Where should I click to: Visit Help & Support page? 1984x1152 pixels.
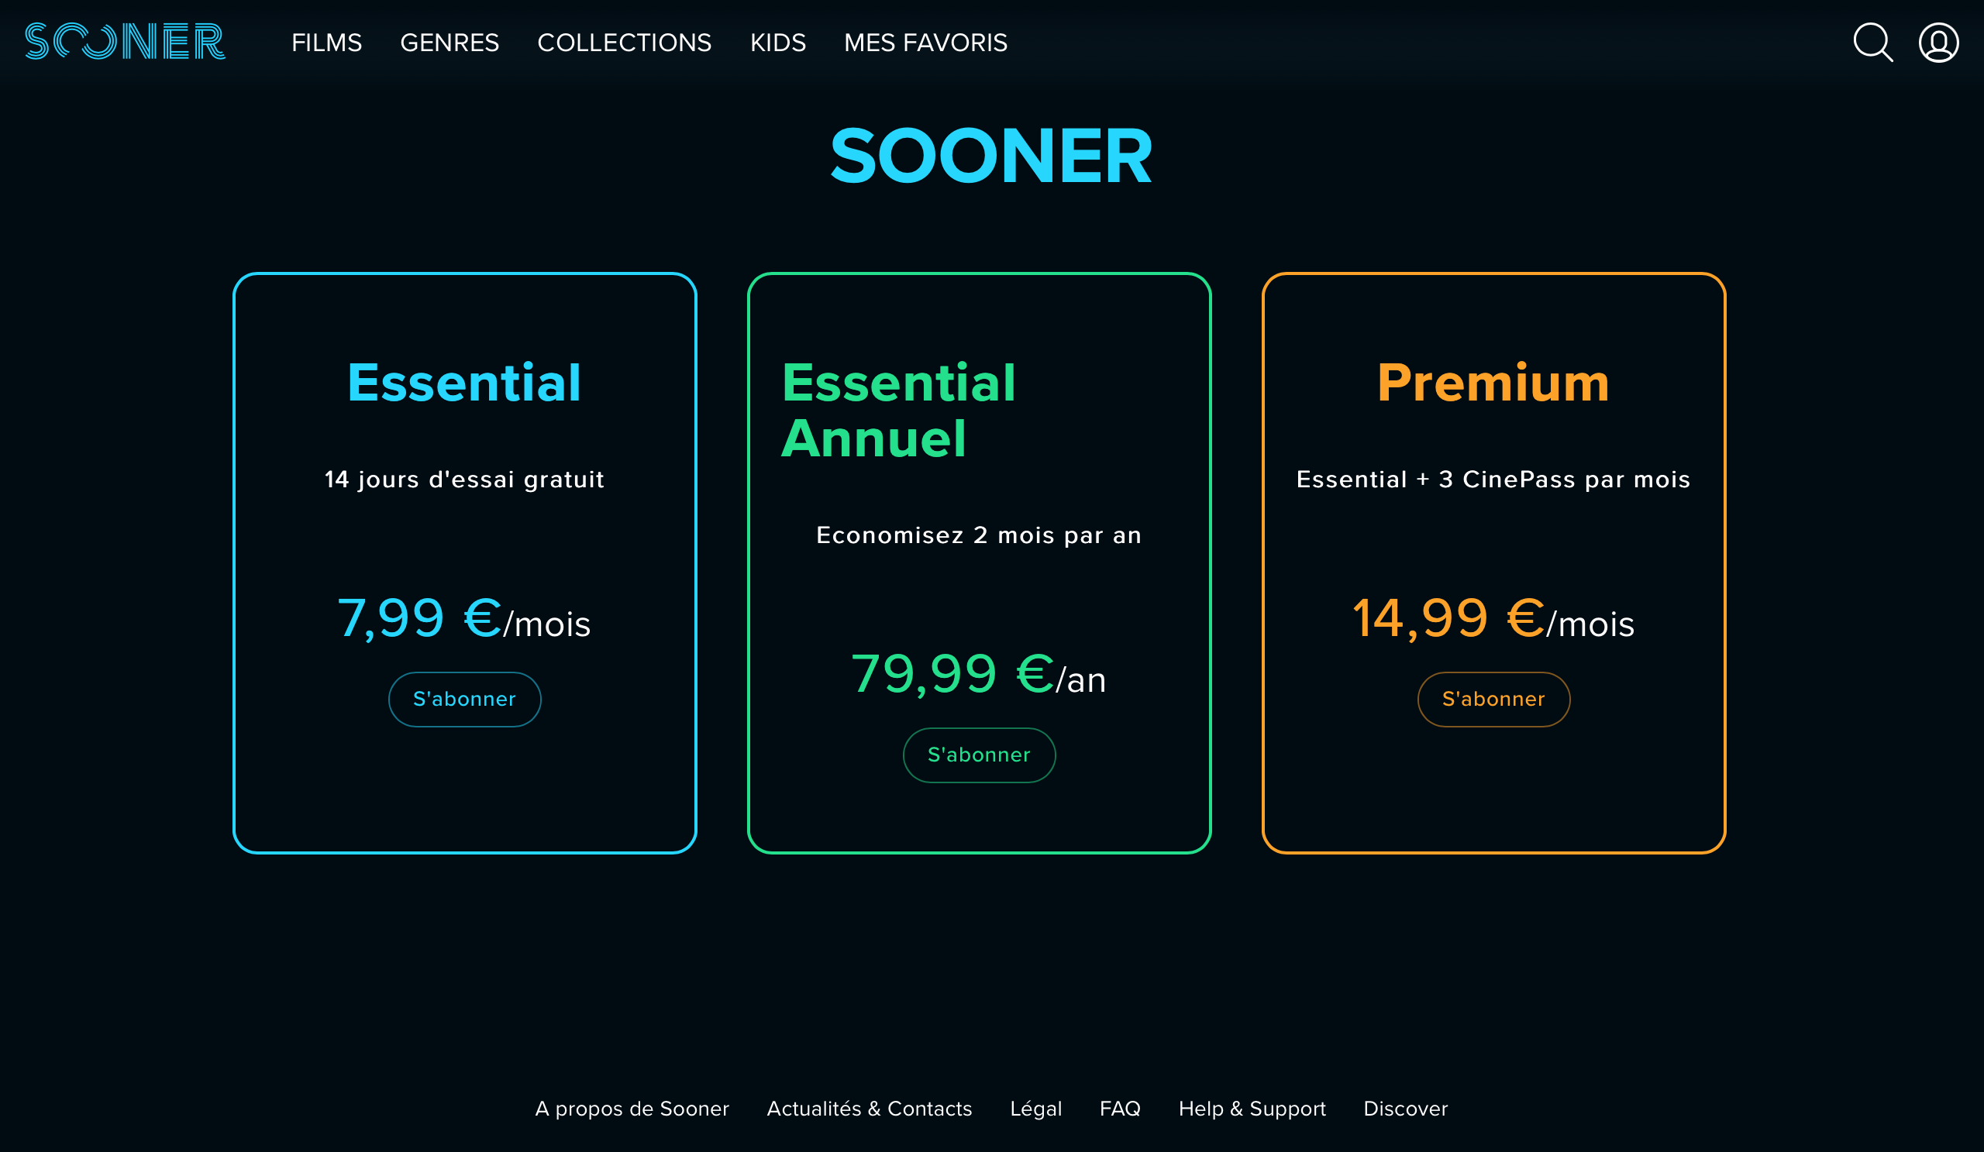pyautogui.click(x=1251, y=1108)
